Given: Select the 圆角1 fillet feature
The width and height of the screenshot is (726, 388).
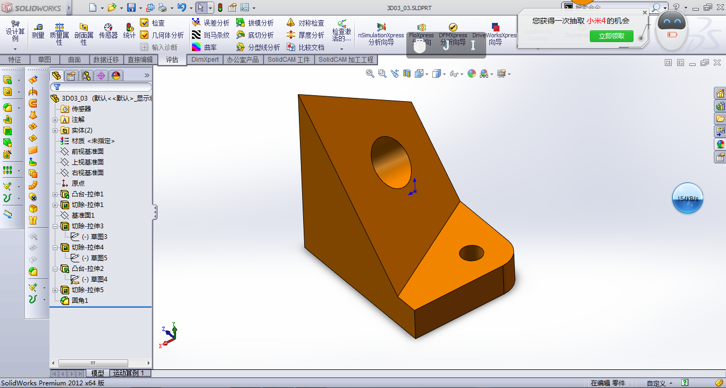Looking at the screenshot, I should (x=74, y=301).
